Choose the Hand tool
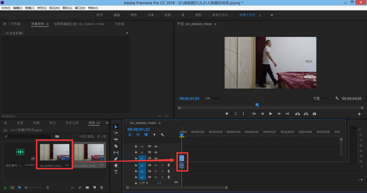The image size is (367, 193). 116,165
